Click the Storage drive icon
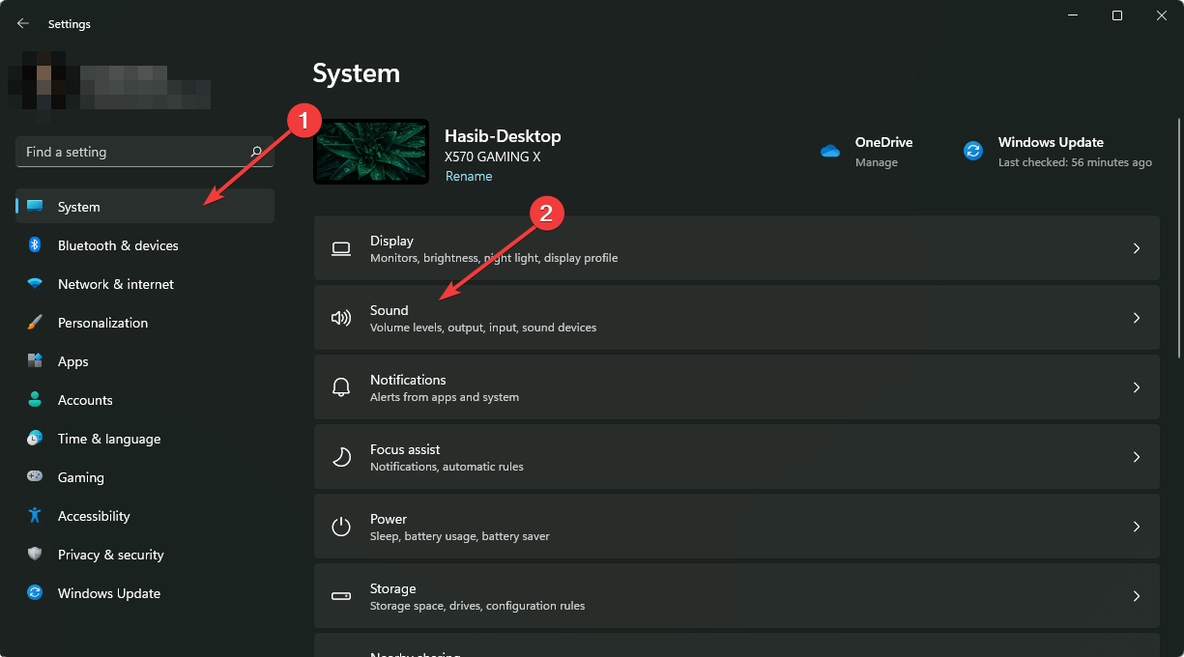 tap(341, 596)
